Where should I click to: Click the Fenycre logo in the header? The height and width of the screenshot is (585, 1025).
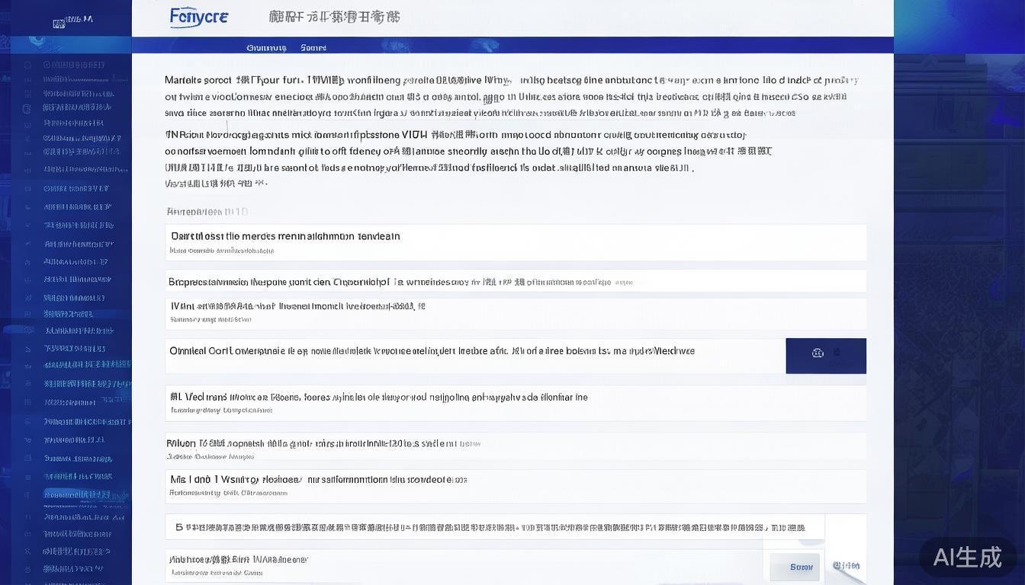pos(199,16)
